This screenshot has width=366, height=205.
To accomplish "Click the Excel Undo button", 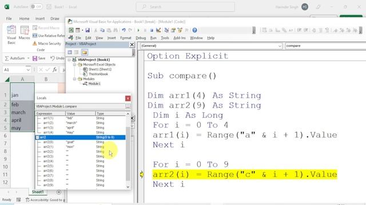I will [x=57, y=58].
